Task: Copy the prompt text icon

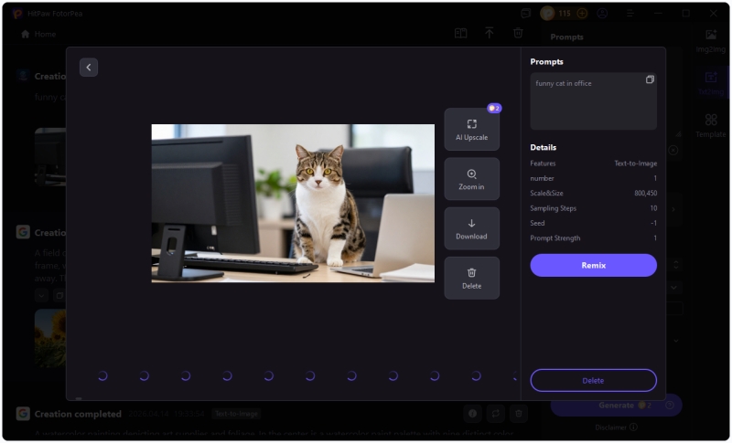Action: pyautogui.click(x=650, y=79)
